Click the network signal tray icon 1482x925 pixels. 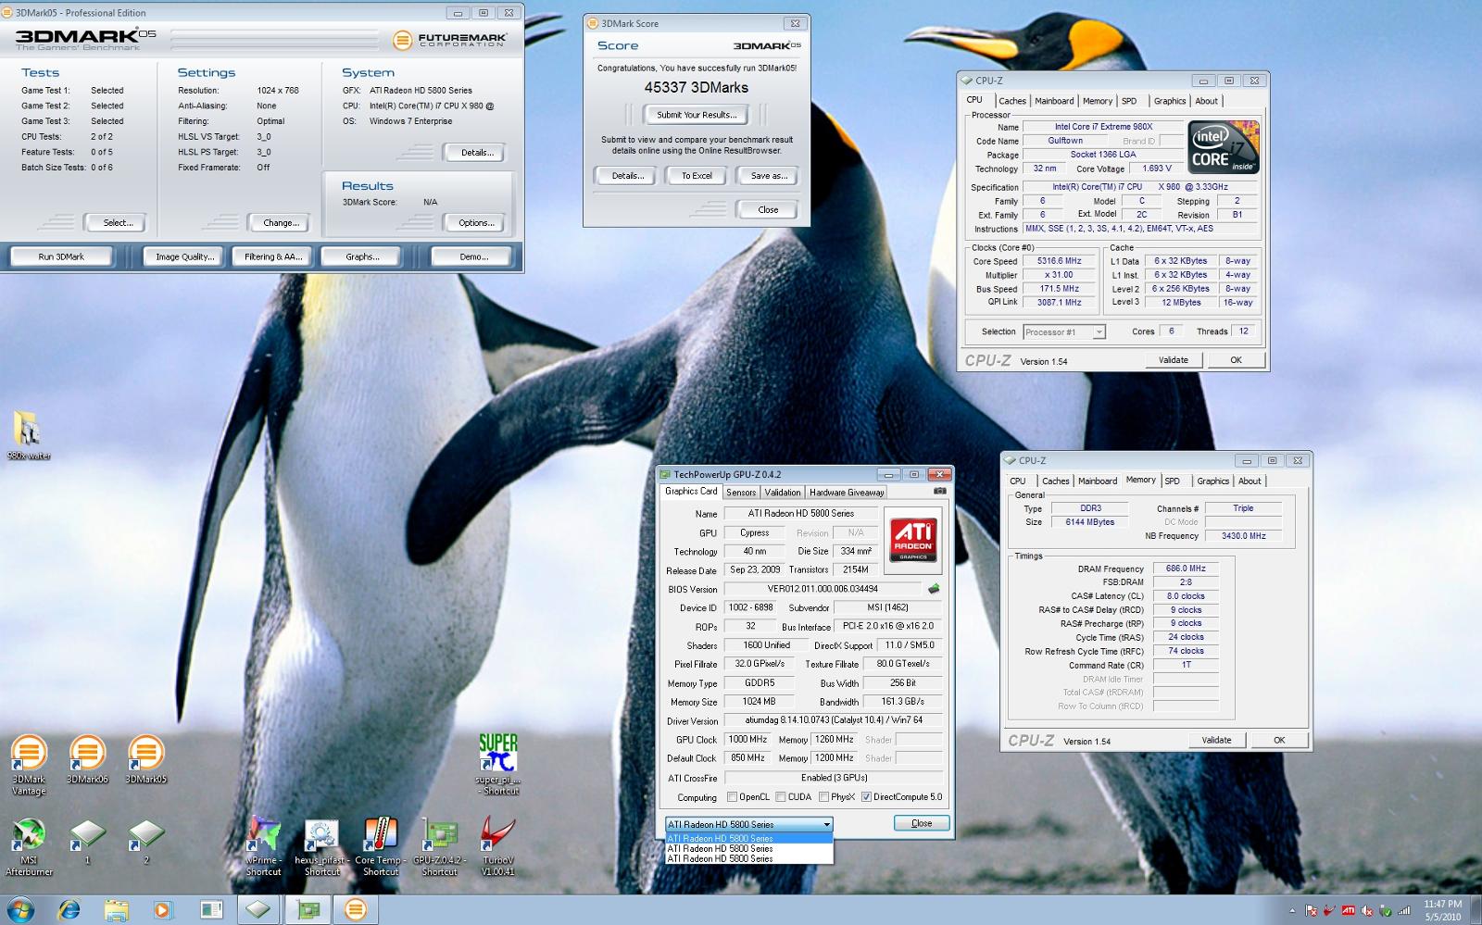point(1404,910)
